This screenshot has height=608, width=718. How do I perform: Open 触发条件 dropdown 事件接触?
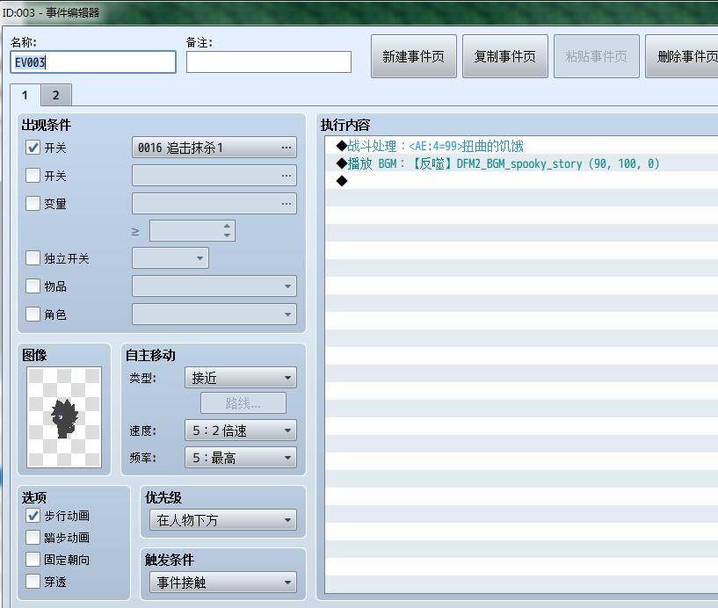(x=223, y=583)
